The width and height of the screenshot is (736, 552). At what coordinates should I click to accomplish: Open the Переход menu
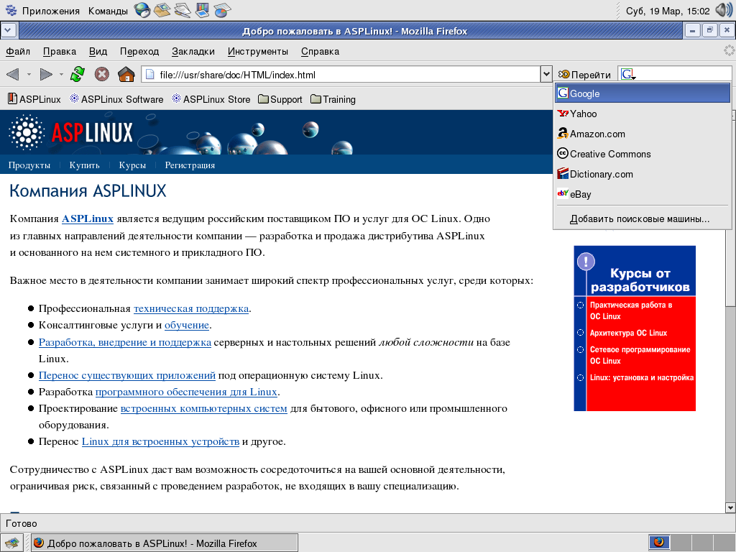(139, 51)
